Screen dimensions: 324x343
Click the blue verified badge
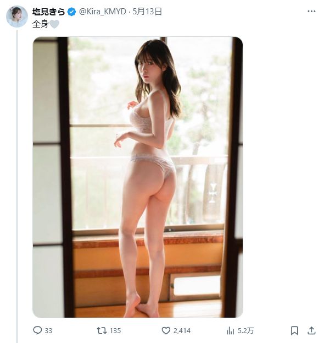point(72,12)
